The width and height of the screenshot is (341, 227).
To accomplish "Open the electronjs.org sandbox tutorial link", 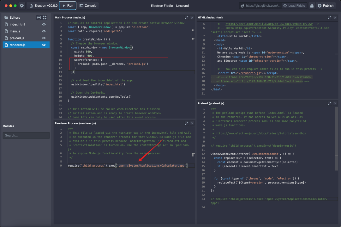I will (x=260, y=133).
